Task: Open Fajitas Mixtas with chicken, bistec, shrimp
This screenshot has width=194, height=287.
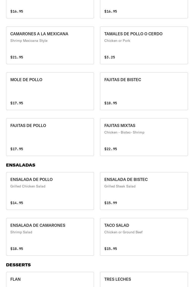Action: [x=144, y=137]
